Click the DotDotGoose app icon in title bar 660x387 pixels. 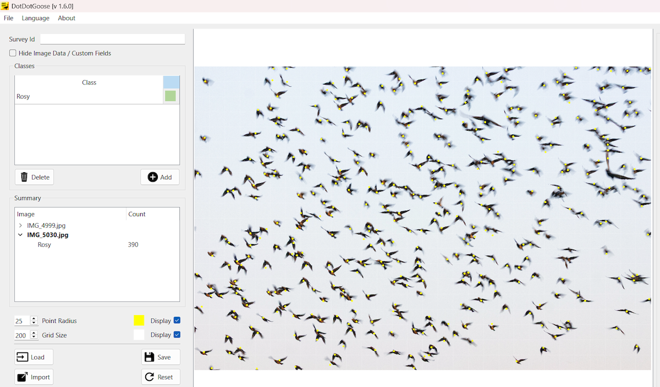[5, 6]
